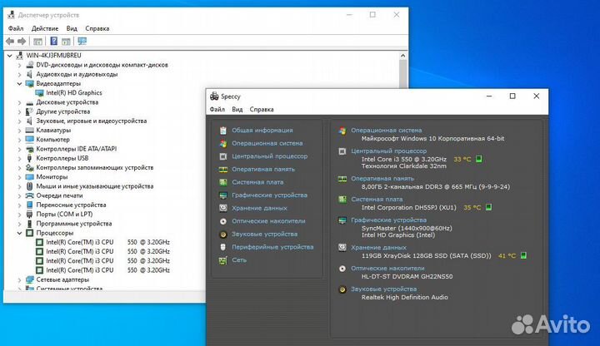Screen dimensions: 600x346
Task: Open Справка menu in Device Manager
Action: (x=97, y=28)
